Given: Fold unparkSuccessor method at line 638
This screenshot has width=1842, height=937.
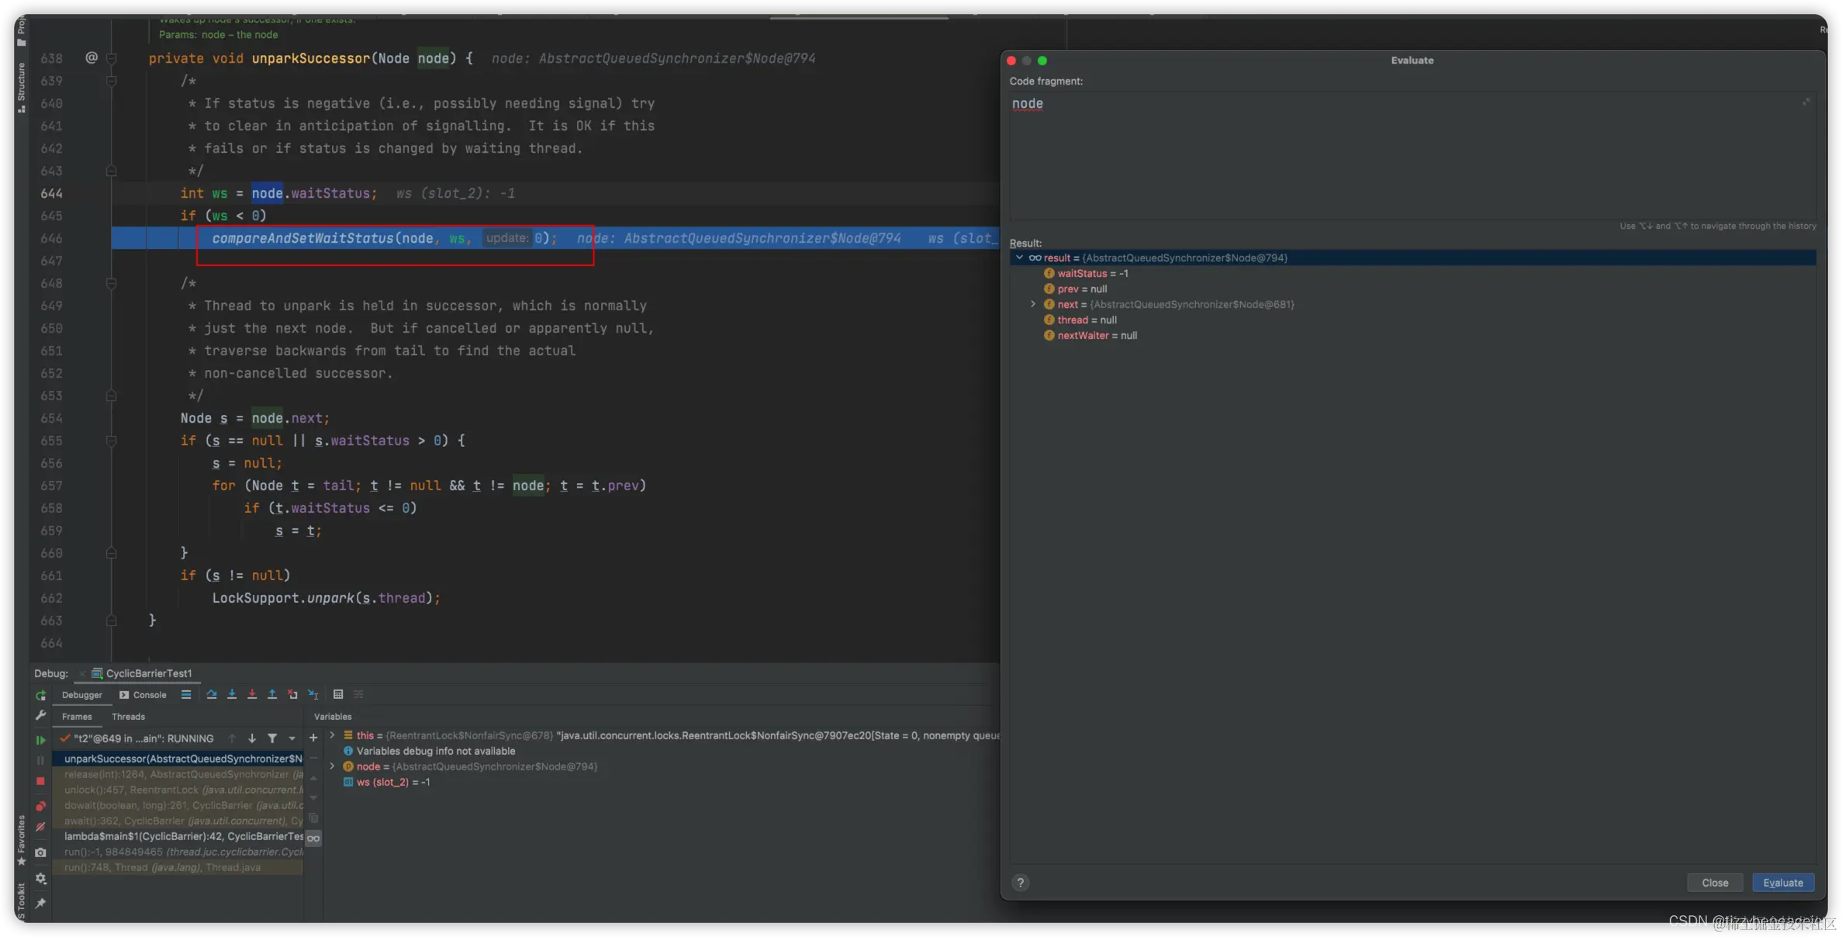Looking at the screenshot, I should [111, 58].
